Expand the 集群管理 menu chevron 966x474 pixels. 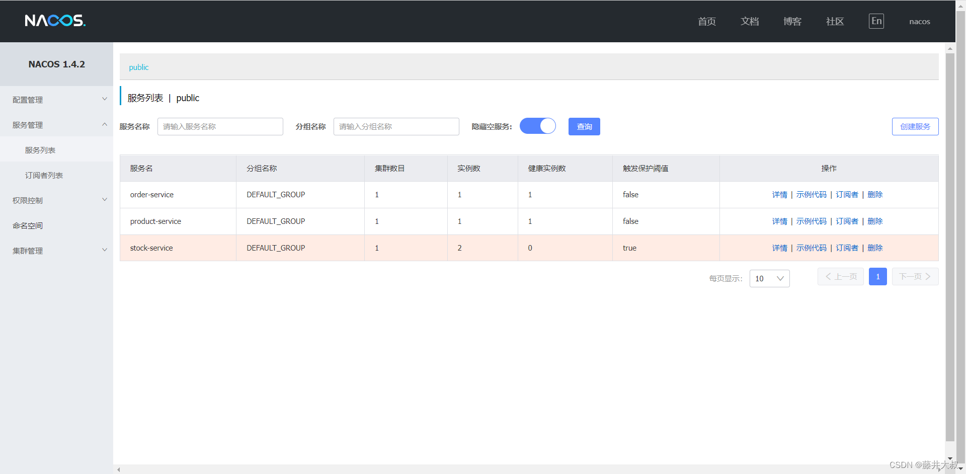click(x=105, y=250)
